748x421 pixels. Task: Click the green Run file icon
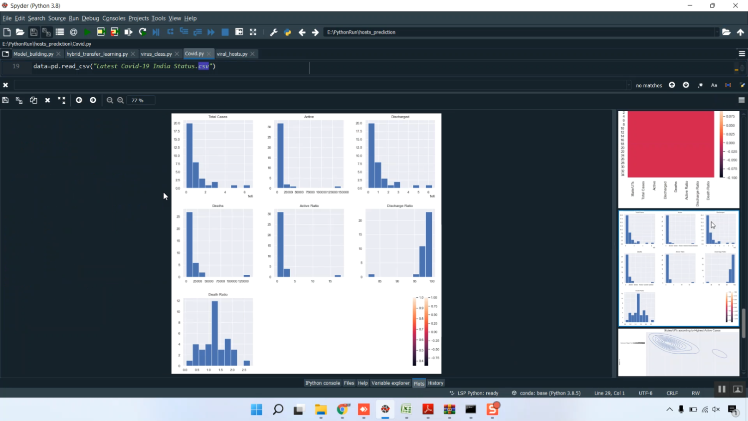[x=87, y=32]
